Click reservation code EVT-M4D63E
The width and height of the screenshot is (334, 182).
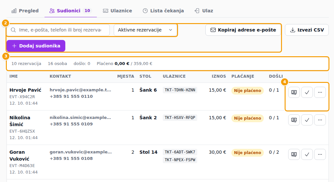click(x=22, y=166)
